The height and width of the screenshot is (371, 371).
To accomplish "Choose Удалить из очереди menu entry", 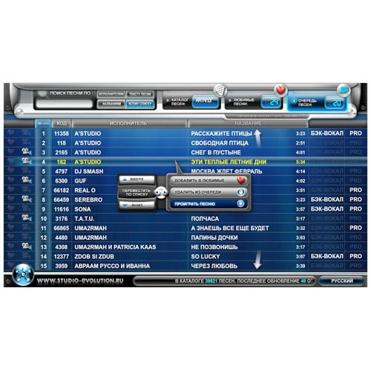I will coord(208,192).
